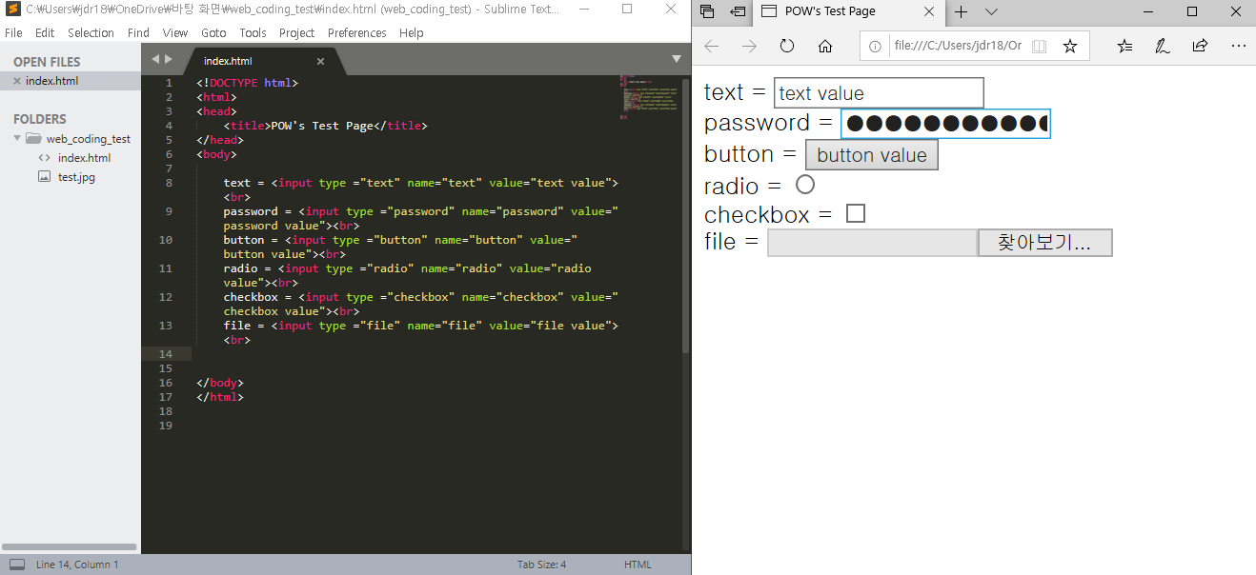Collapse the web_coding_test folder arrow

[x=17, y=138]
